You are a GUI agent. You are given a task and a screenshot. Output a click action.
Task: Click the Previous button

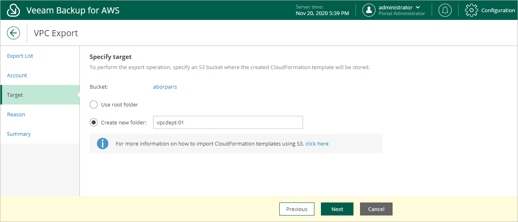point(297,209)
